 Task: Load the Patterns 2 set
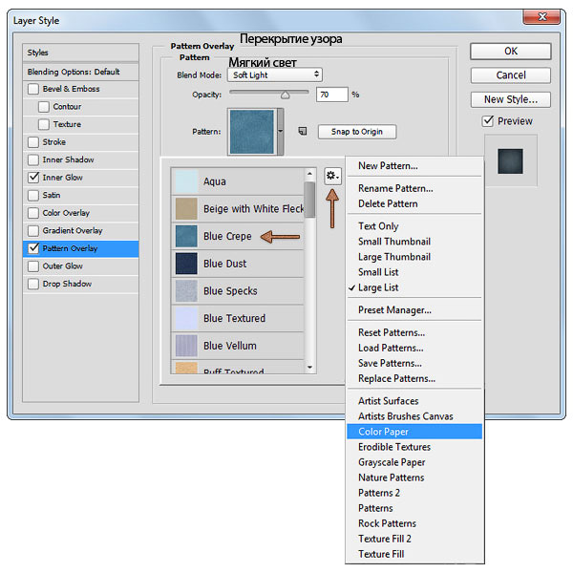pos(379,494)
